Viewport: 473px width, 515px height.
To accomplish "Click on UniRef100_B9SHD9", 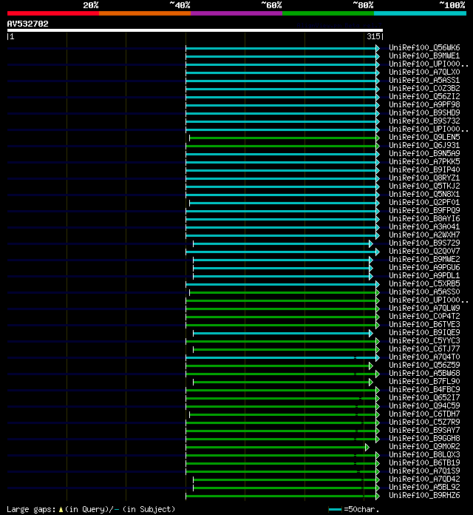I will tap(424, 112).
